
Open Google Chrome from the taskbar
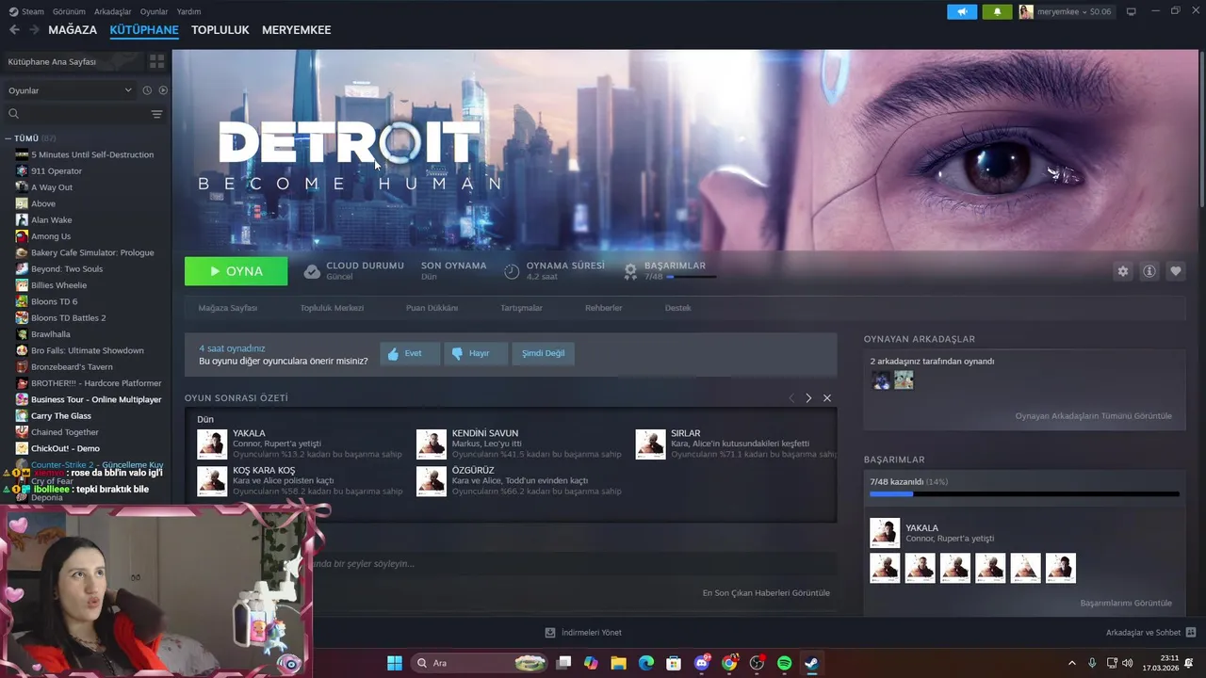[729, 663]
